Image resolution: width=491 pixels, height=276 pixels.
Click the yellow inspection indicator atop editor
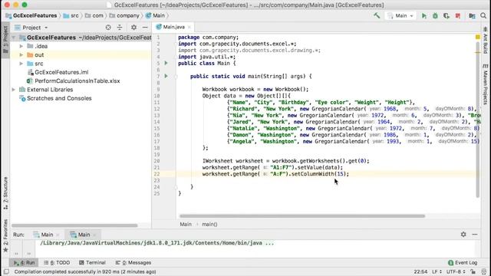[x=477, y=37]
